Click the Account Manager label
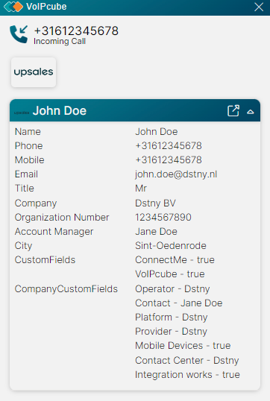Screen dimensions: 270x401 pyautogui.click(x=54, y=232)
